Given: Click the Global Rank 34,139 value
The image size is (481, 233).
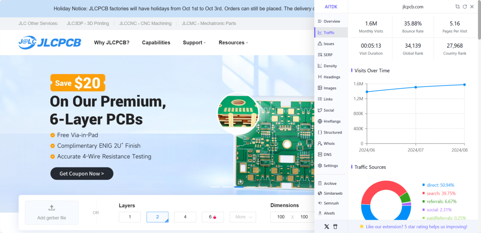Looking at the screenshot, I should (413, 46).
